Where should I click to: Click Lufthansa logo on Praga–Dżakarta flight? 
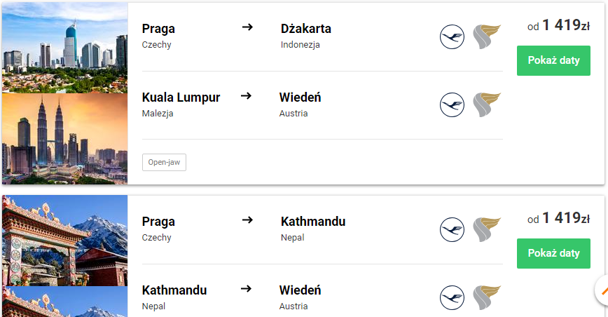point(452,37)
